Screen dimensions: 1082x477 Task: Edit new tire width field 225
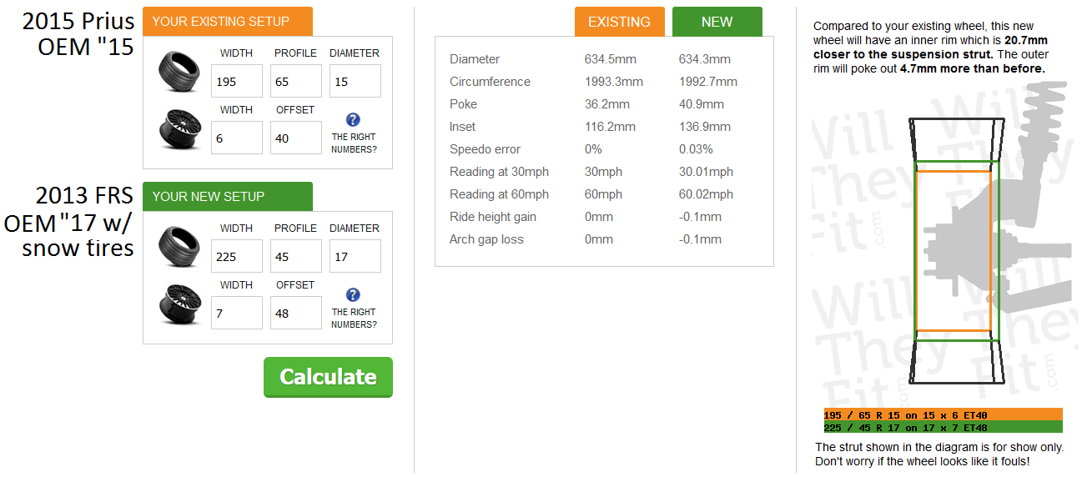tap(237, 256)
